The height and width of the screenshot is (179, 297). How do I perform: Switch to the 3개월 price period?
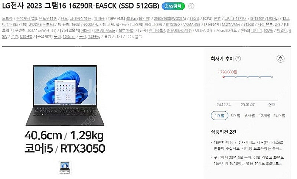[x=235, y=115]
